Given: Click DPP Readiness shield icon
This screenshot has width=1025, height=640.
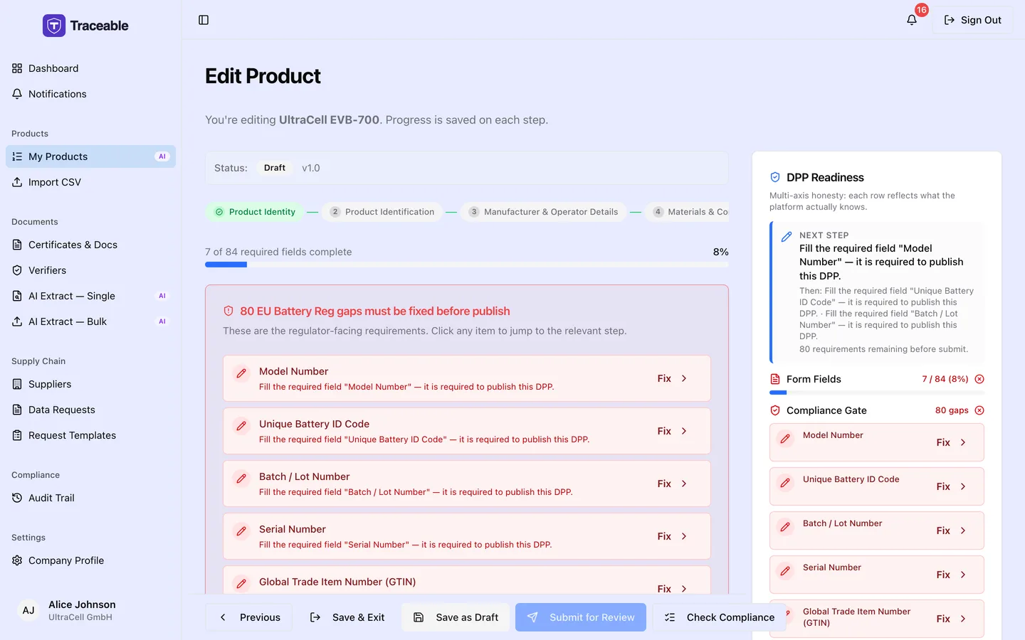Looking at the screenshot, I should (775, 177).
